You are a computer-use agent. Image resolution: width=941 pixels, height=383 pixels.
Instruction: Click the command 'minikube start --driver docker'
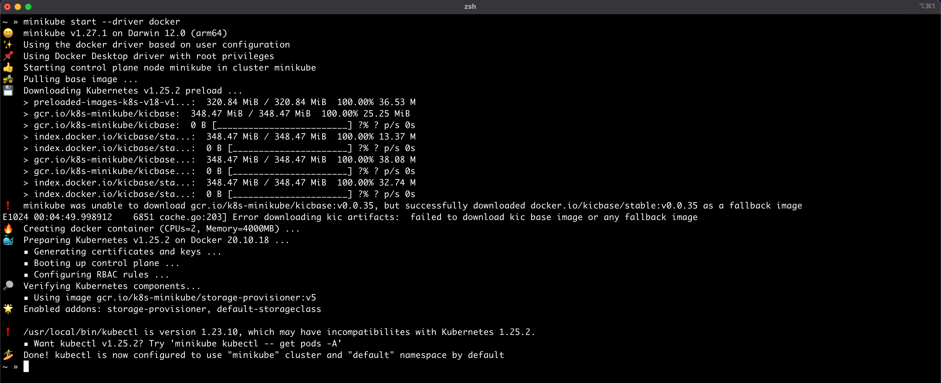coord(102,22)
